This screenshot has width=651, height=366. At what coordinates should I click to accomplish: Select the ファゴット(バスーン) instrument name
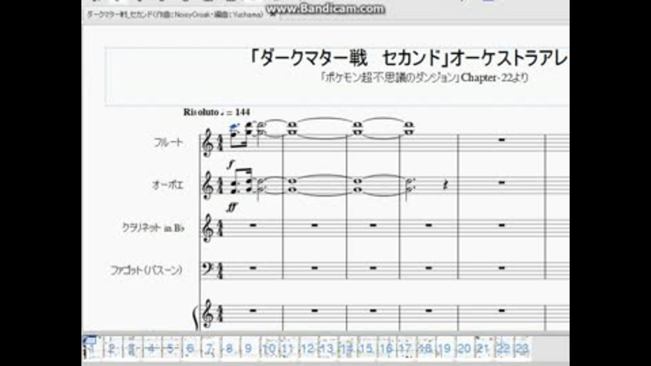click(x=146, y=270)
